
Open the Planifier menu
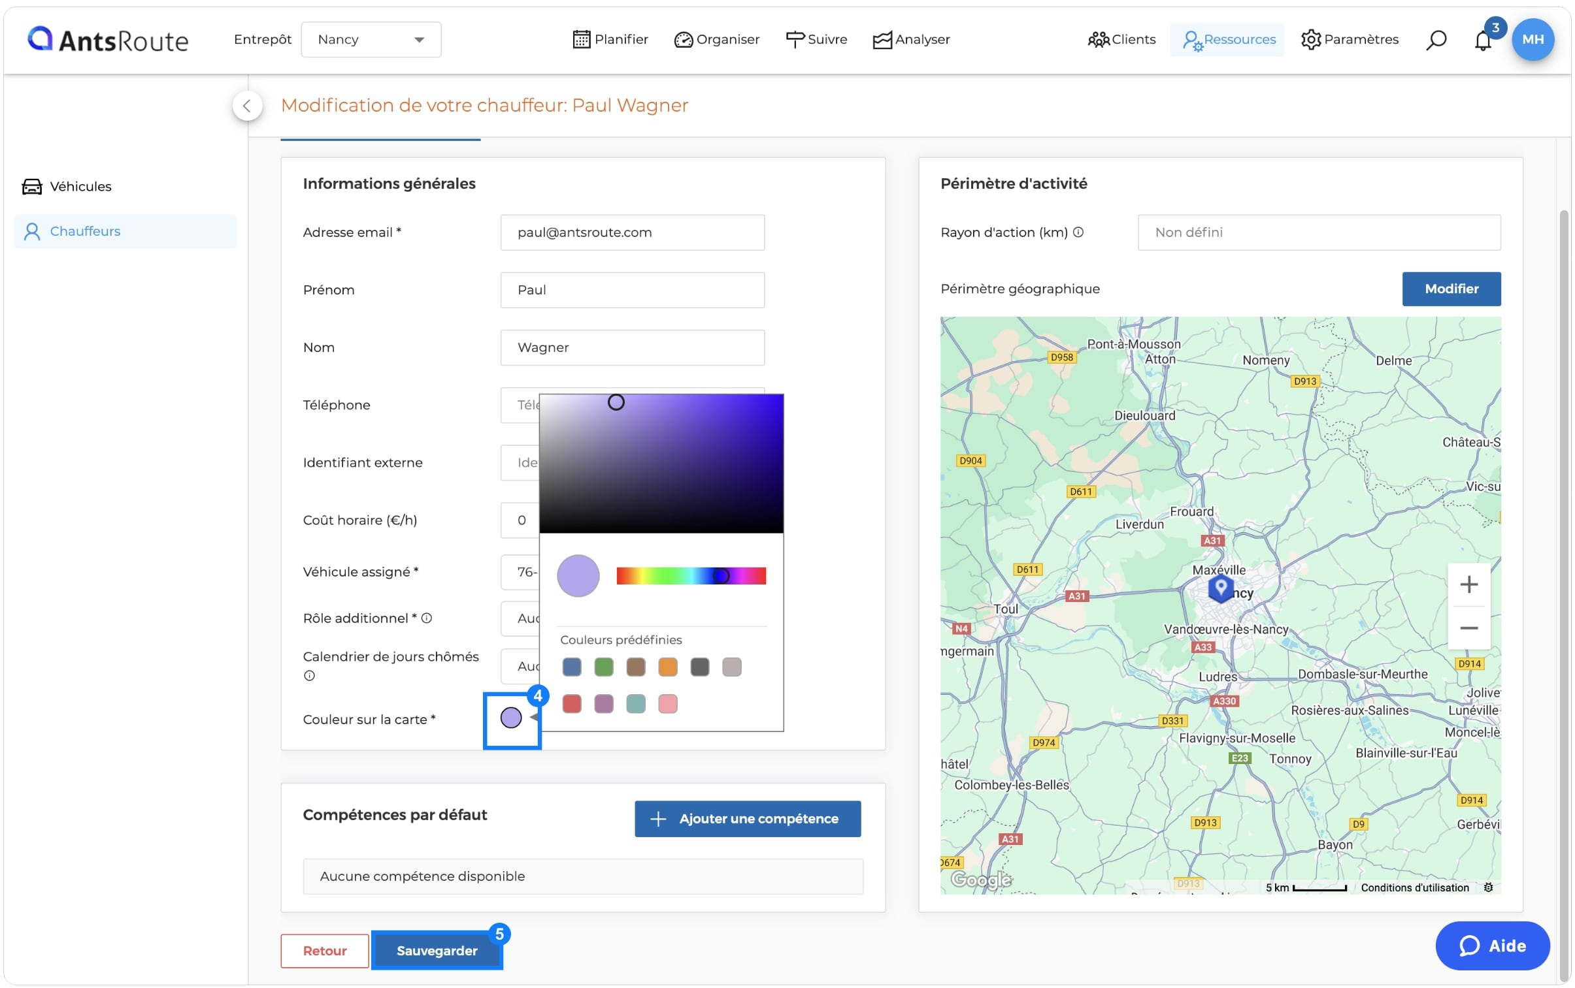click(x=610, y=39)
